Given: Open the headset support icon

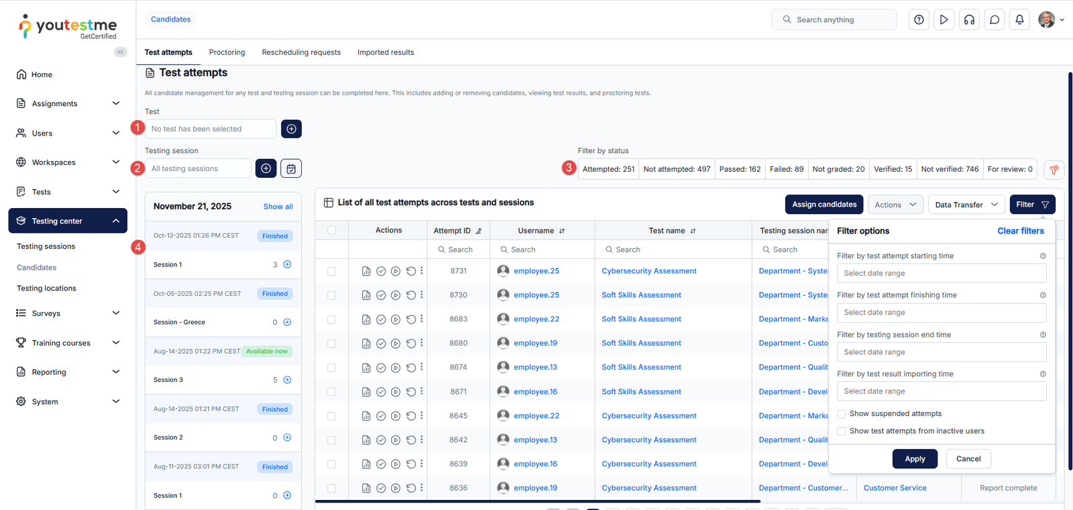Looking at the screenshot, I should [969, 19].
